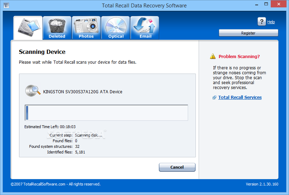This screenshot has height=195, width=289.
Task: Maximize the Total Recall window
Action: click(266, 4)
